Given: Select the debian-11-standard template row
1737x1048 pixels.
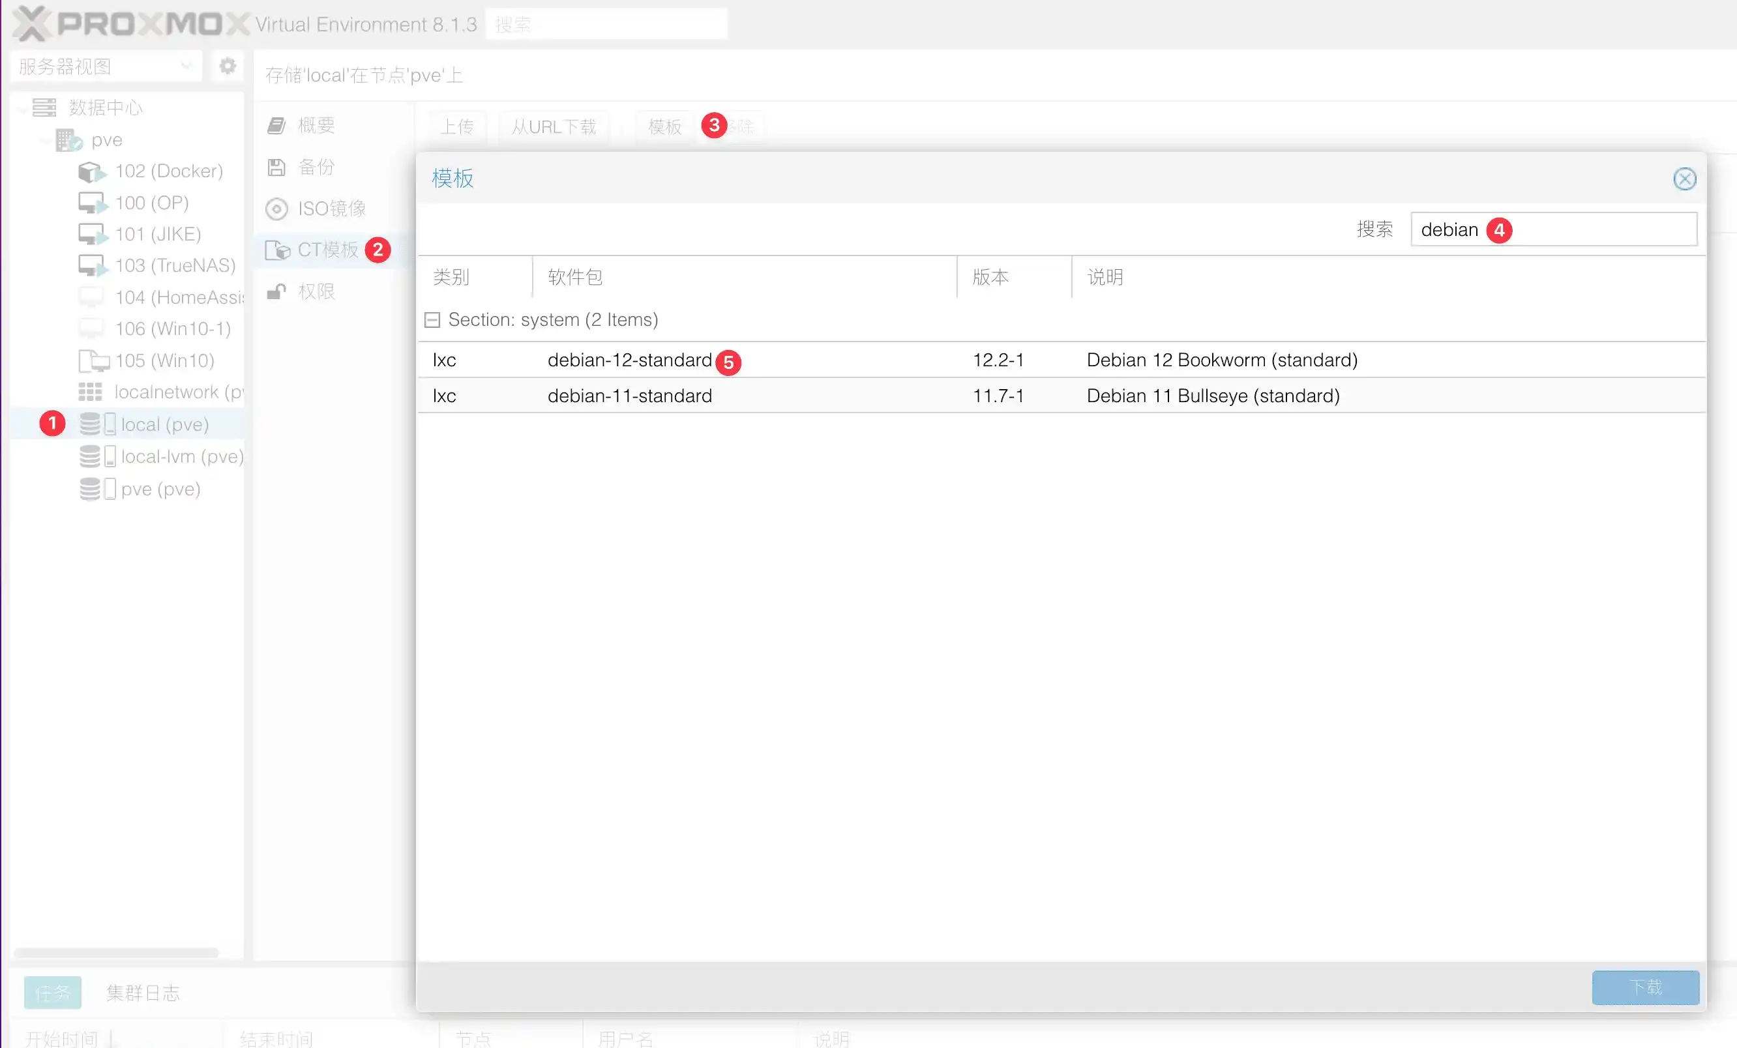Looking at the screenshot, I should [629, 396].
